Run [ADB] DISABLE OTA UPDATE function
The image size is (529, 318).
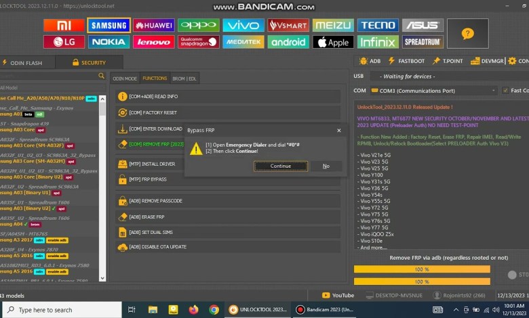coord(228,246)
